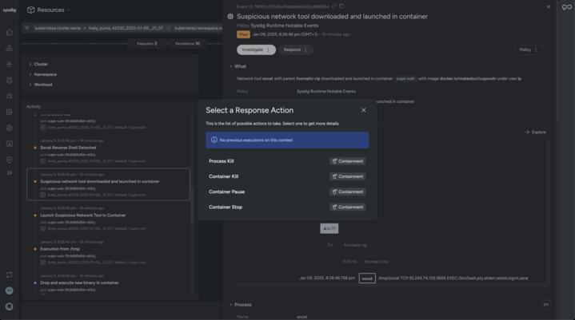The height and width of the screenshot is (320, 575).
Task: Collapse the What section
Action: pyautogui.click(x=230, y=66)
